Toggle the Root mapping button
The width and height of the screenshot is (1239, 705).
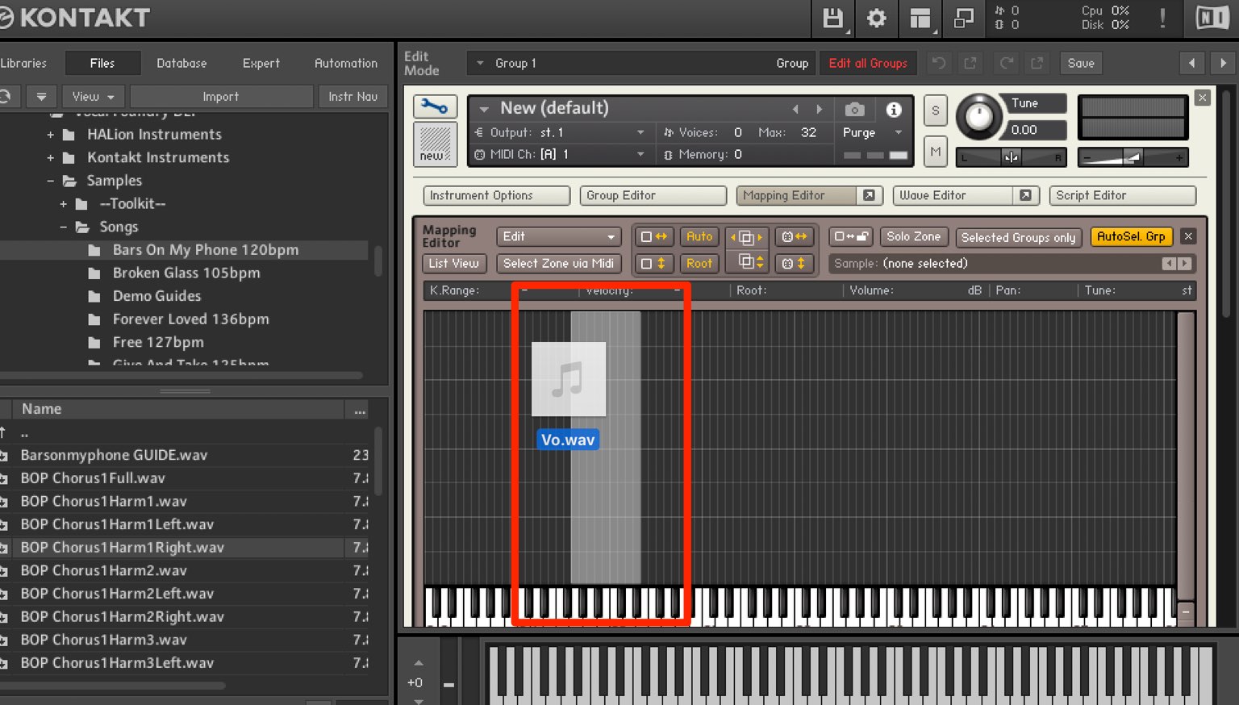(699, 263)
